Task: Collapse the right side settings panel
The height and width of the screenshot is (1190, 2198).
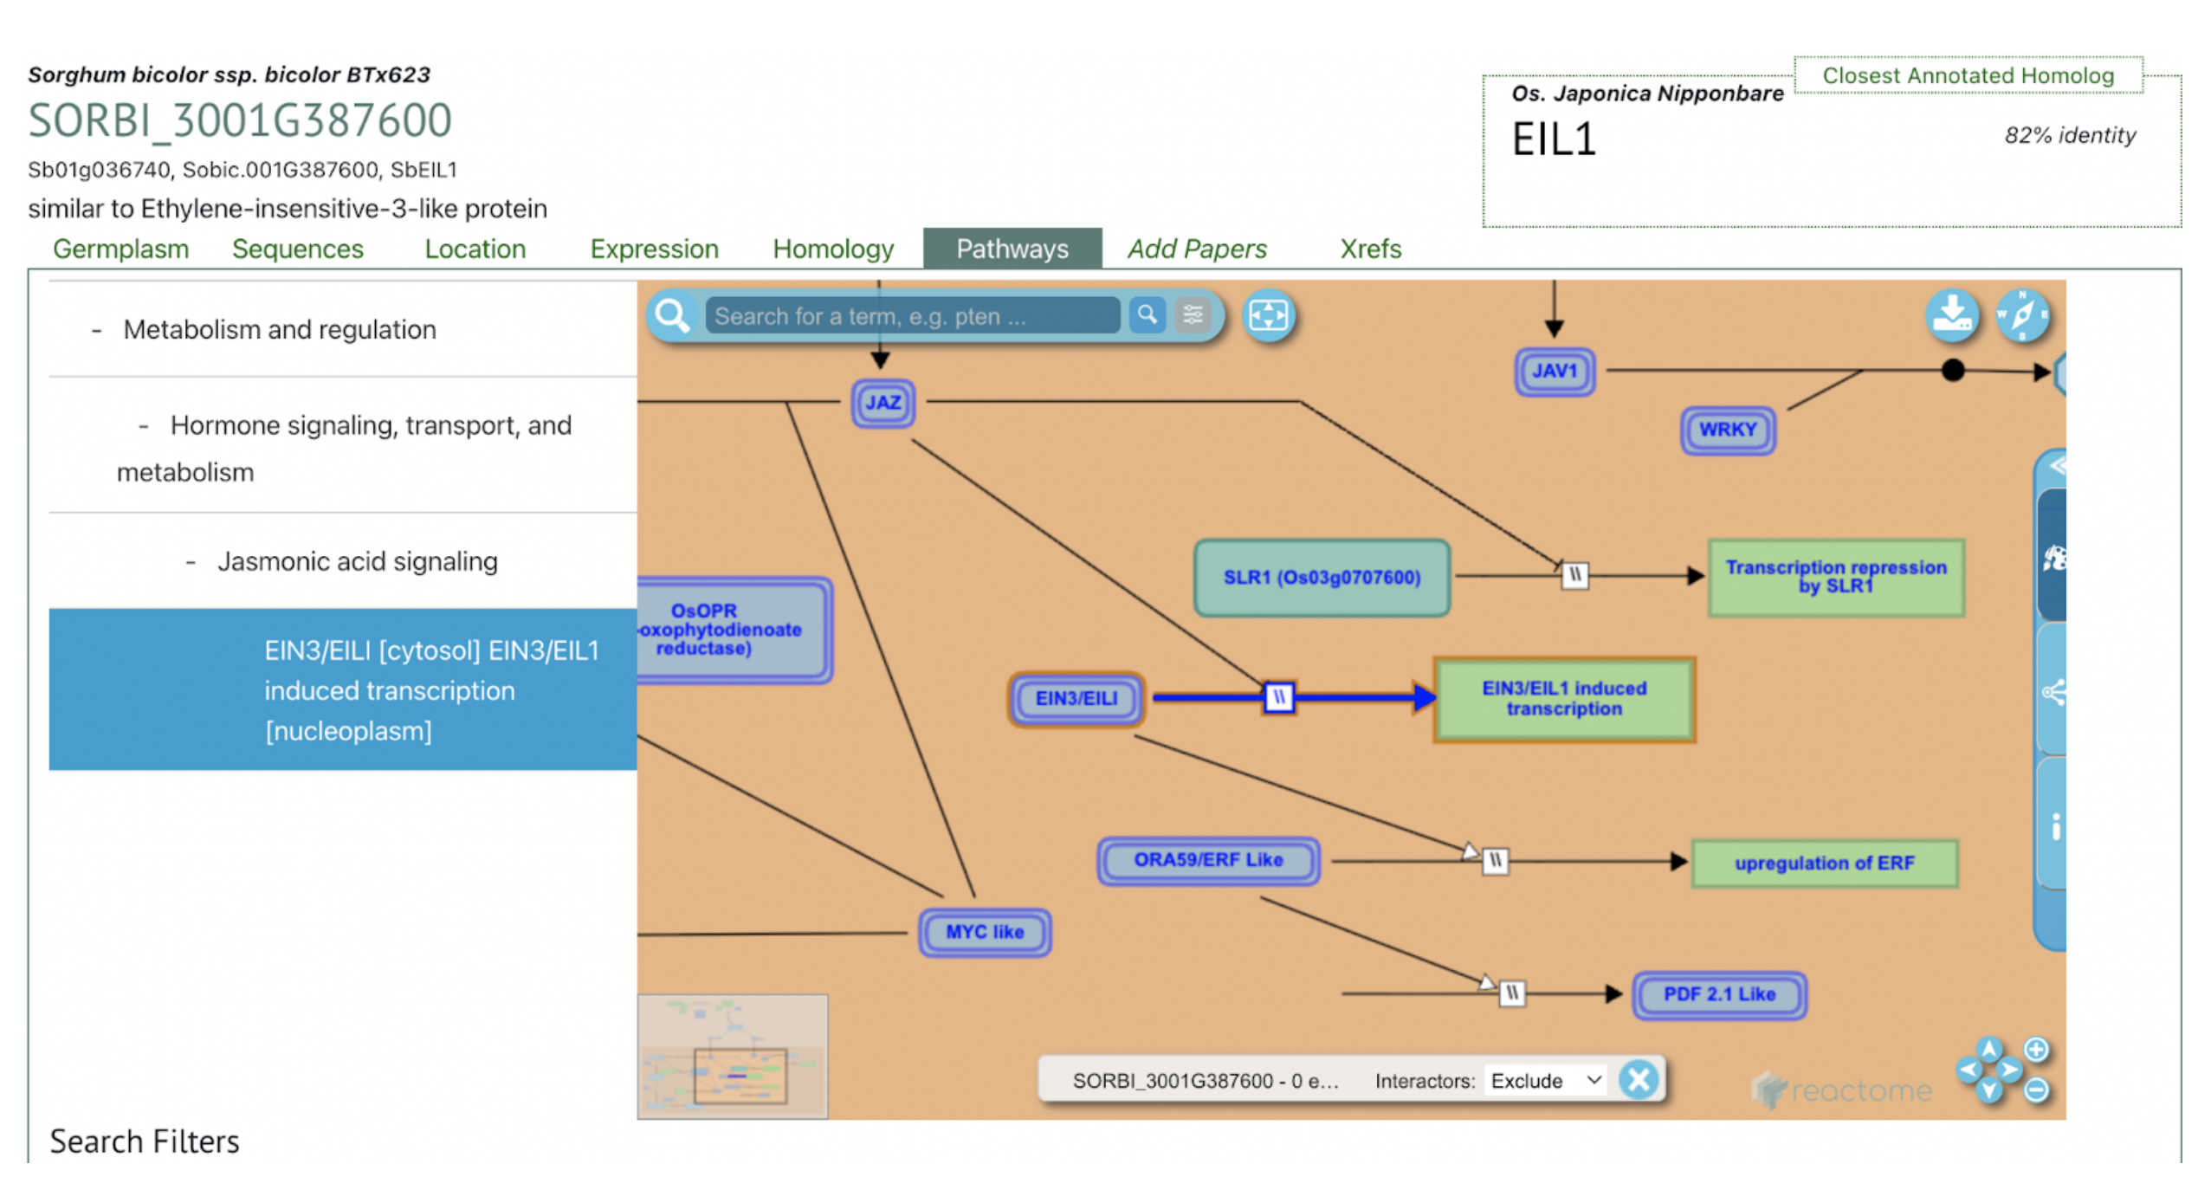Action: tap(2057, 466)
